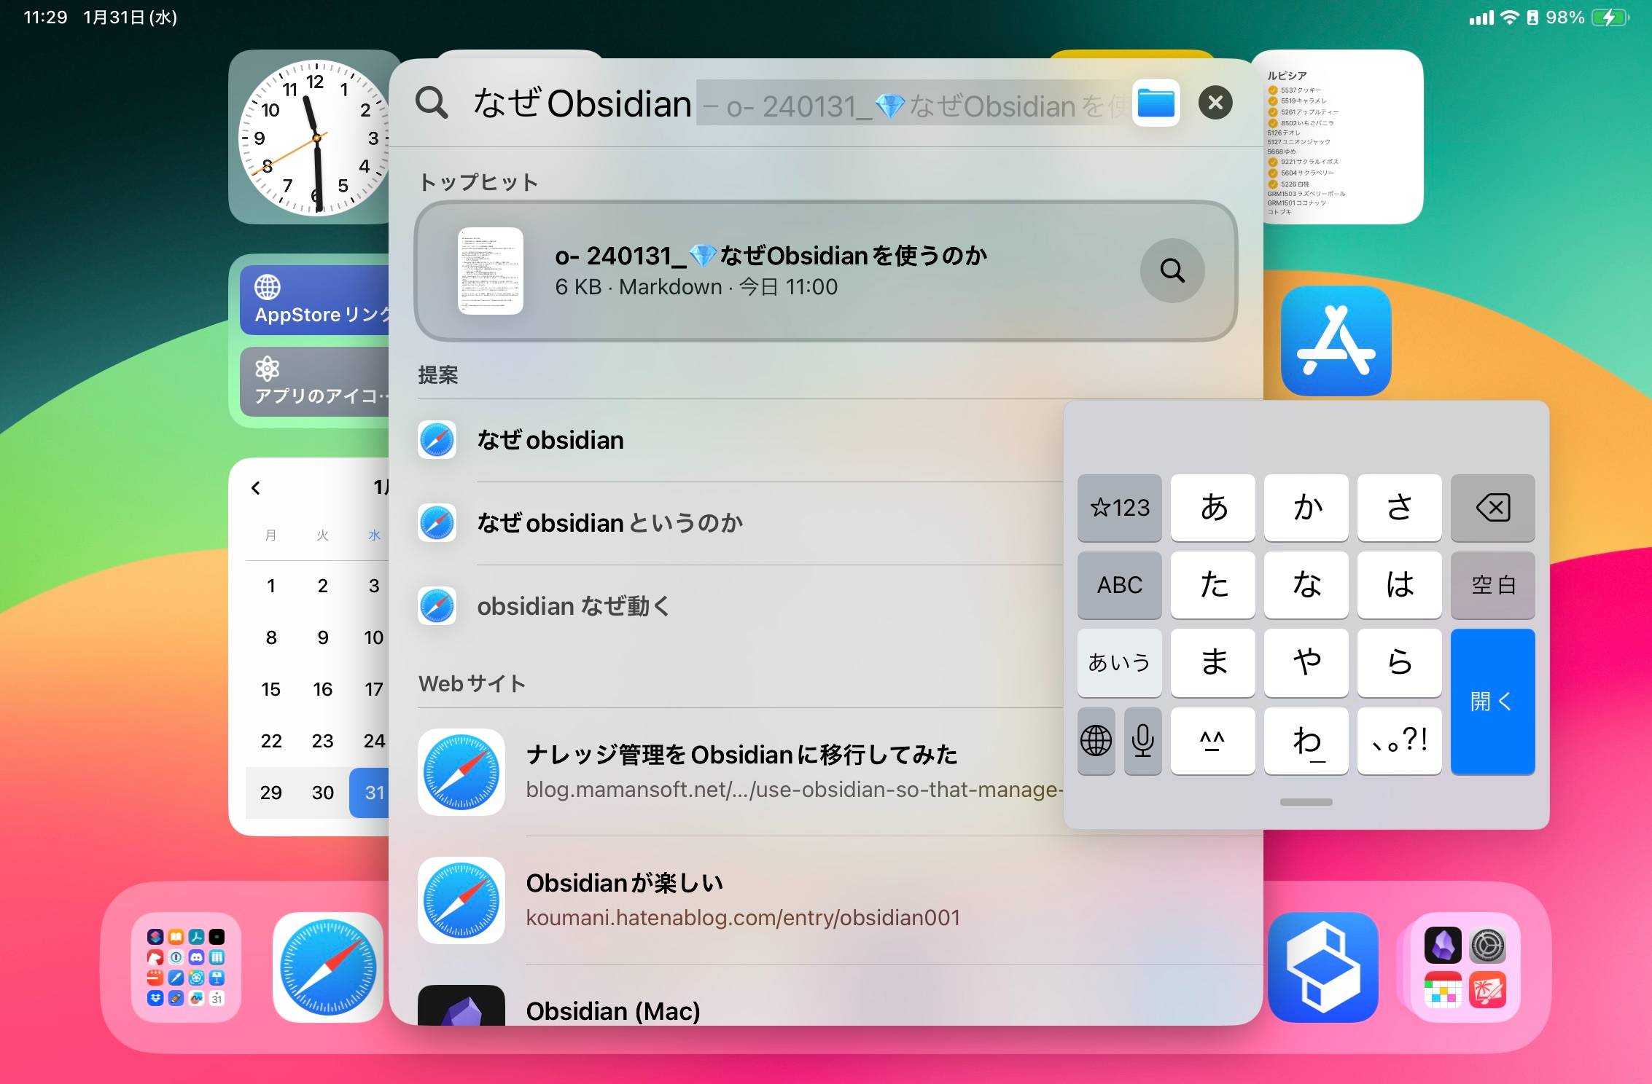Select day 15 in the calendar widget
Viewport: 1652px width, 1084px height.
pyautogui.click(x=271, y=689)
